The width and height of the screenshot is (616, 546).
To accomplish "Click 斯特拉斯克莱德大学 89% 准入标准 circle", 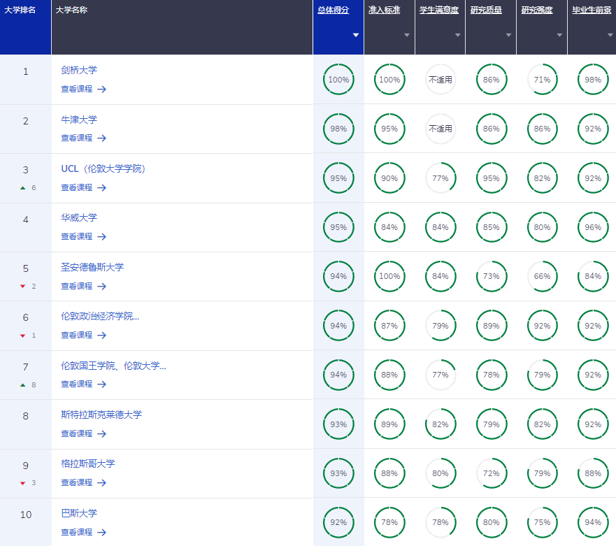I will tap(389, 424).
